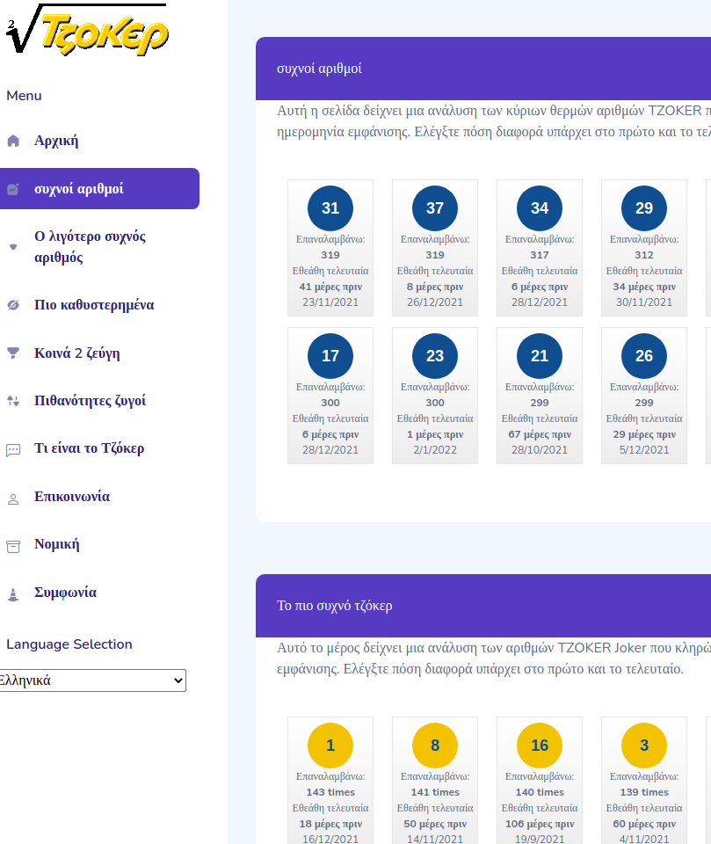Click the funnel icon beside Κοινά 2 ζεύγη
The image size is (711, 844).
13,353
